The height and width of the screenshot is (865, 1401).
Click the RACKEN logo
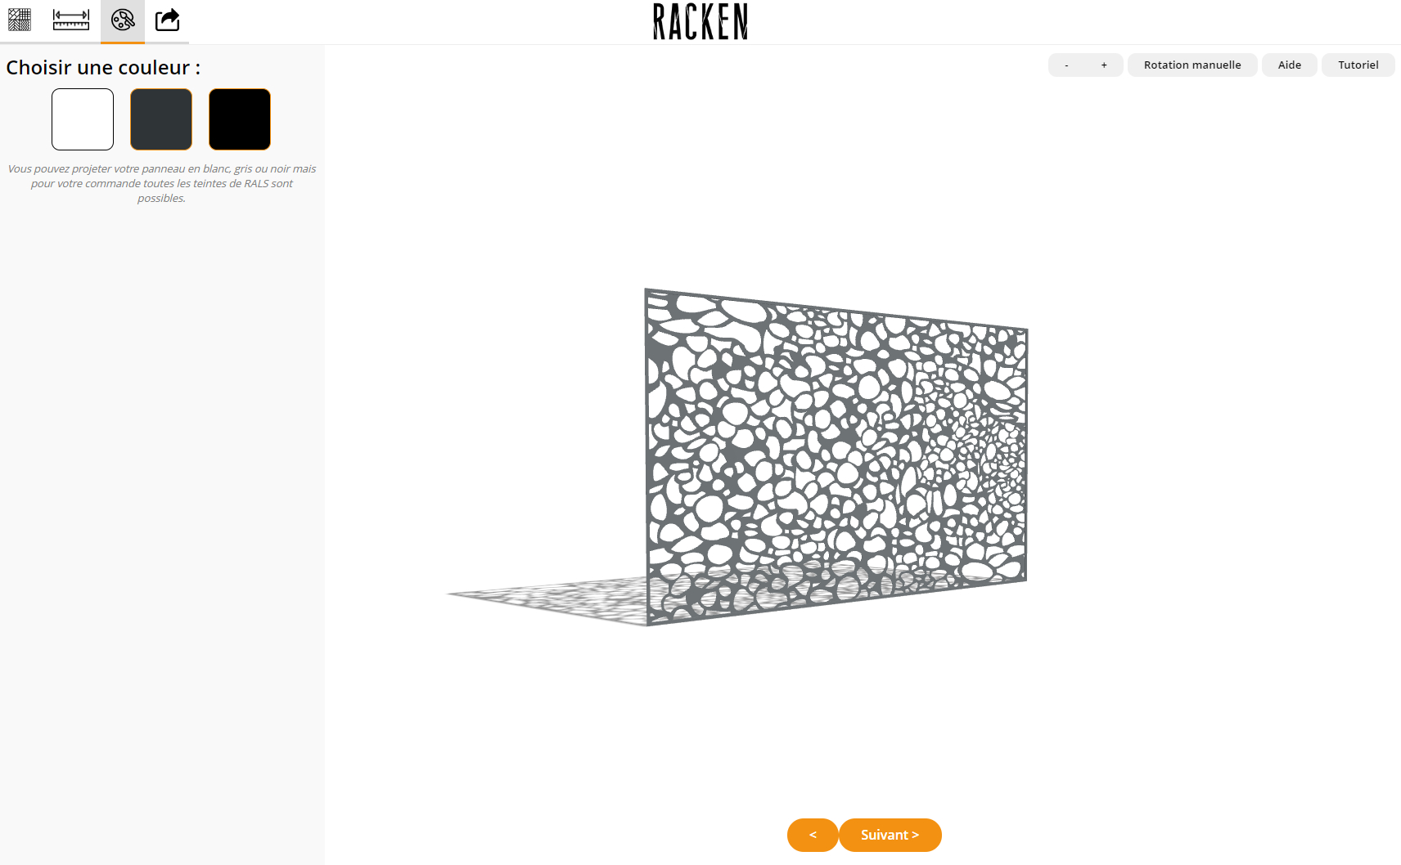700,21
